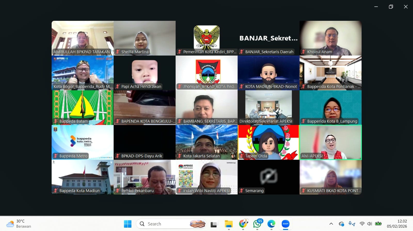Screen dimensions: 413x231
Task: Click the Zoom taskbar icon
Action: [285, 224]
